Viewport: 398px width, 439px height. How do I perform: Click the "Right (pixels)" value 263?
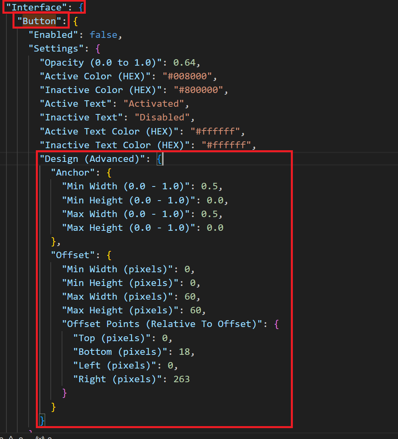[182, 379]
